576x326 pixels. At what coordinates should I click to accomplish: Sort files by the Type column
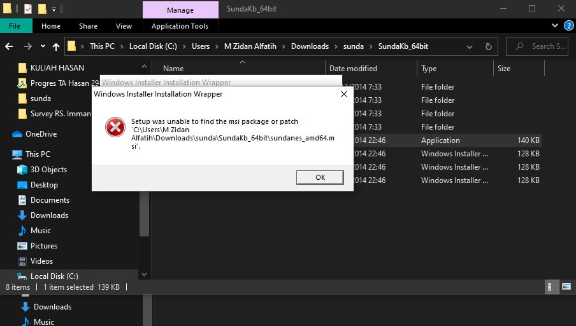(x=429, y=69)
